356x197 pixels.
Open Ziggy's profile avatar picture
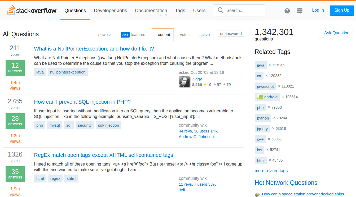tap(184, 82)
